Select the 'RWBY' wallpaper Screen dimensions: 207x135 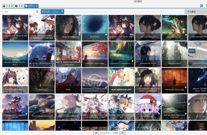(x=68, y=80)
